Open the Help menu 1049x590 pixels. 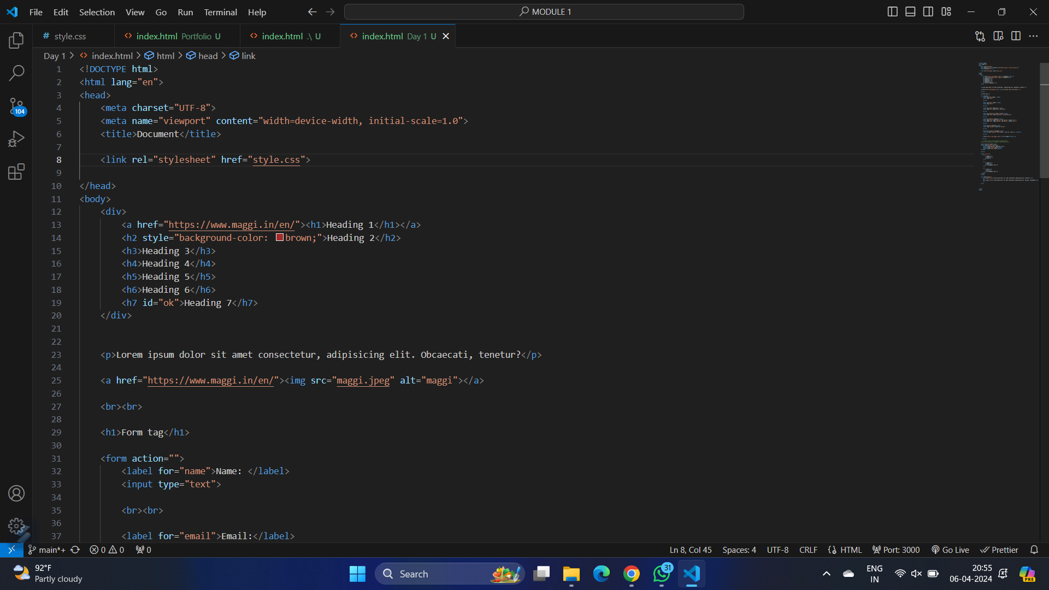click(x=257, y=12)
